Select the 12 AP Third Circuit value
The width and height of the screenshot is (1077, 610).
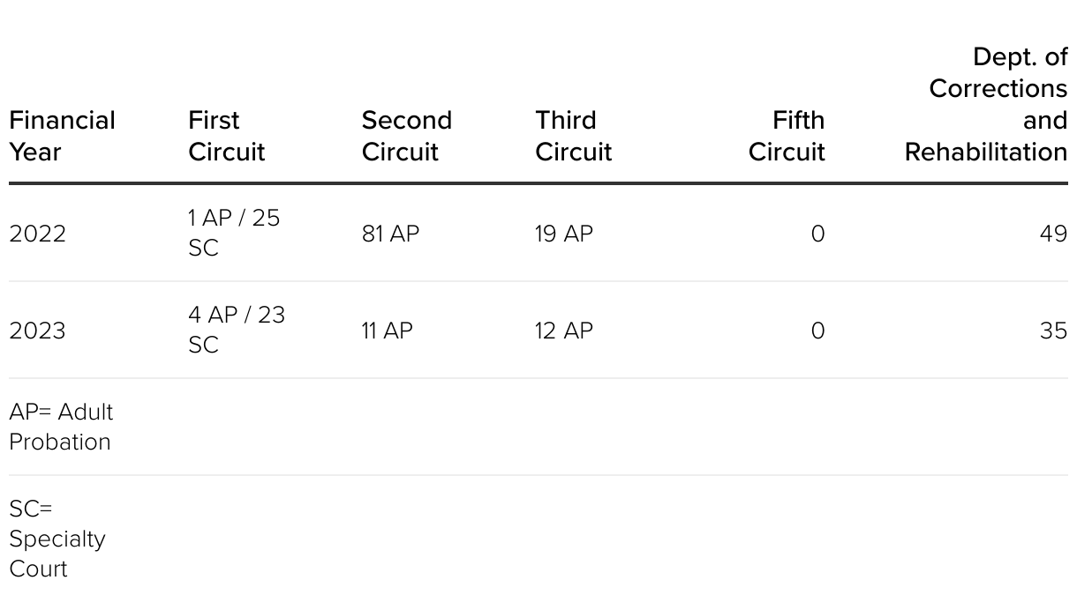point(564,331)
